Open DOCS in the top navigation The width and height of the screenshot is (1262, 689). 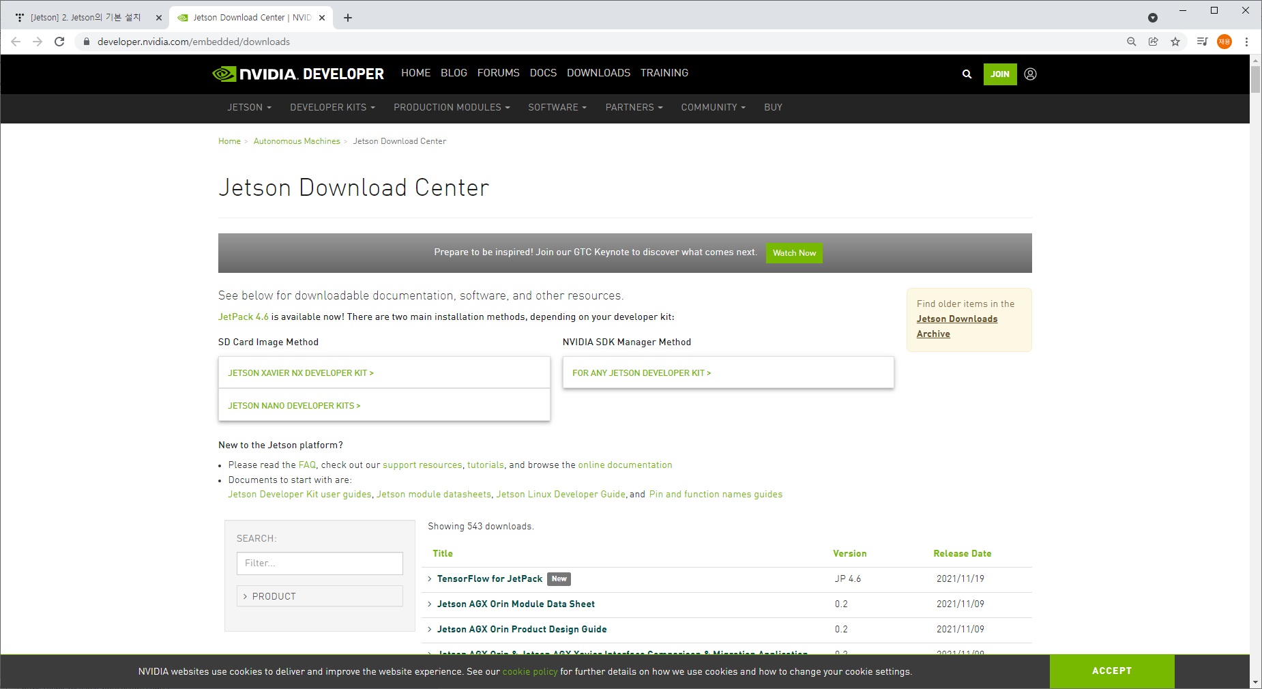pyautogui.click(x=543, y=73)
